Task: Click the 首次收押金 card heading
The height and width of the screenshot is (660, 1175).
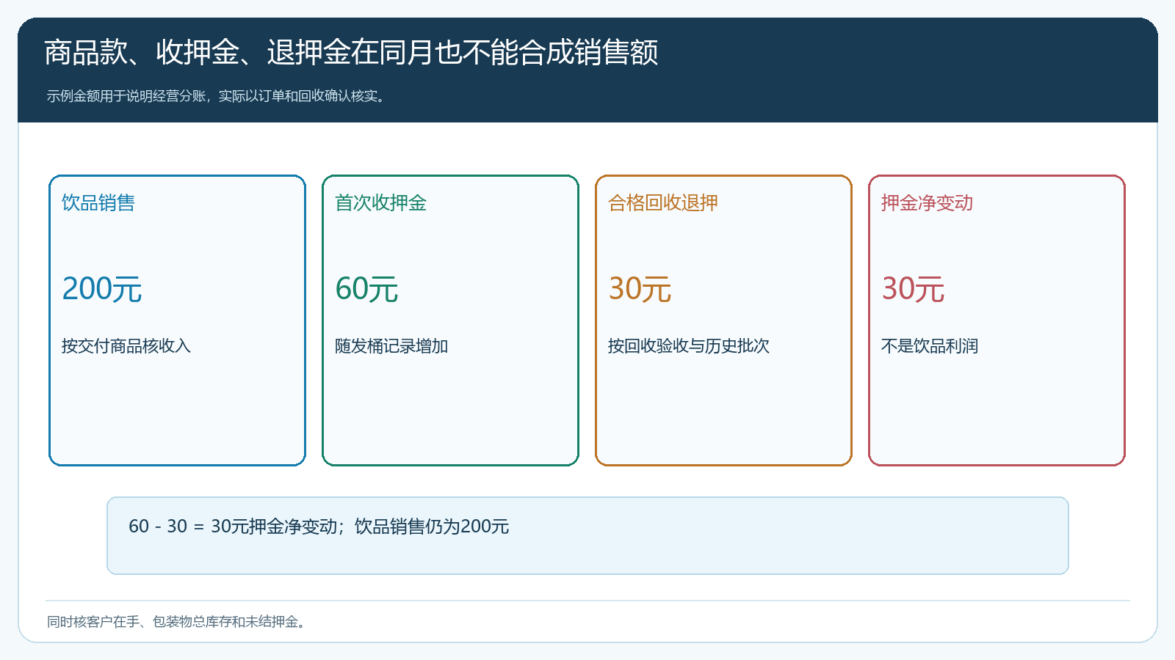Action: coord(380,203)
